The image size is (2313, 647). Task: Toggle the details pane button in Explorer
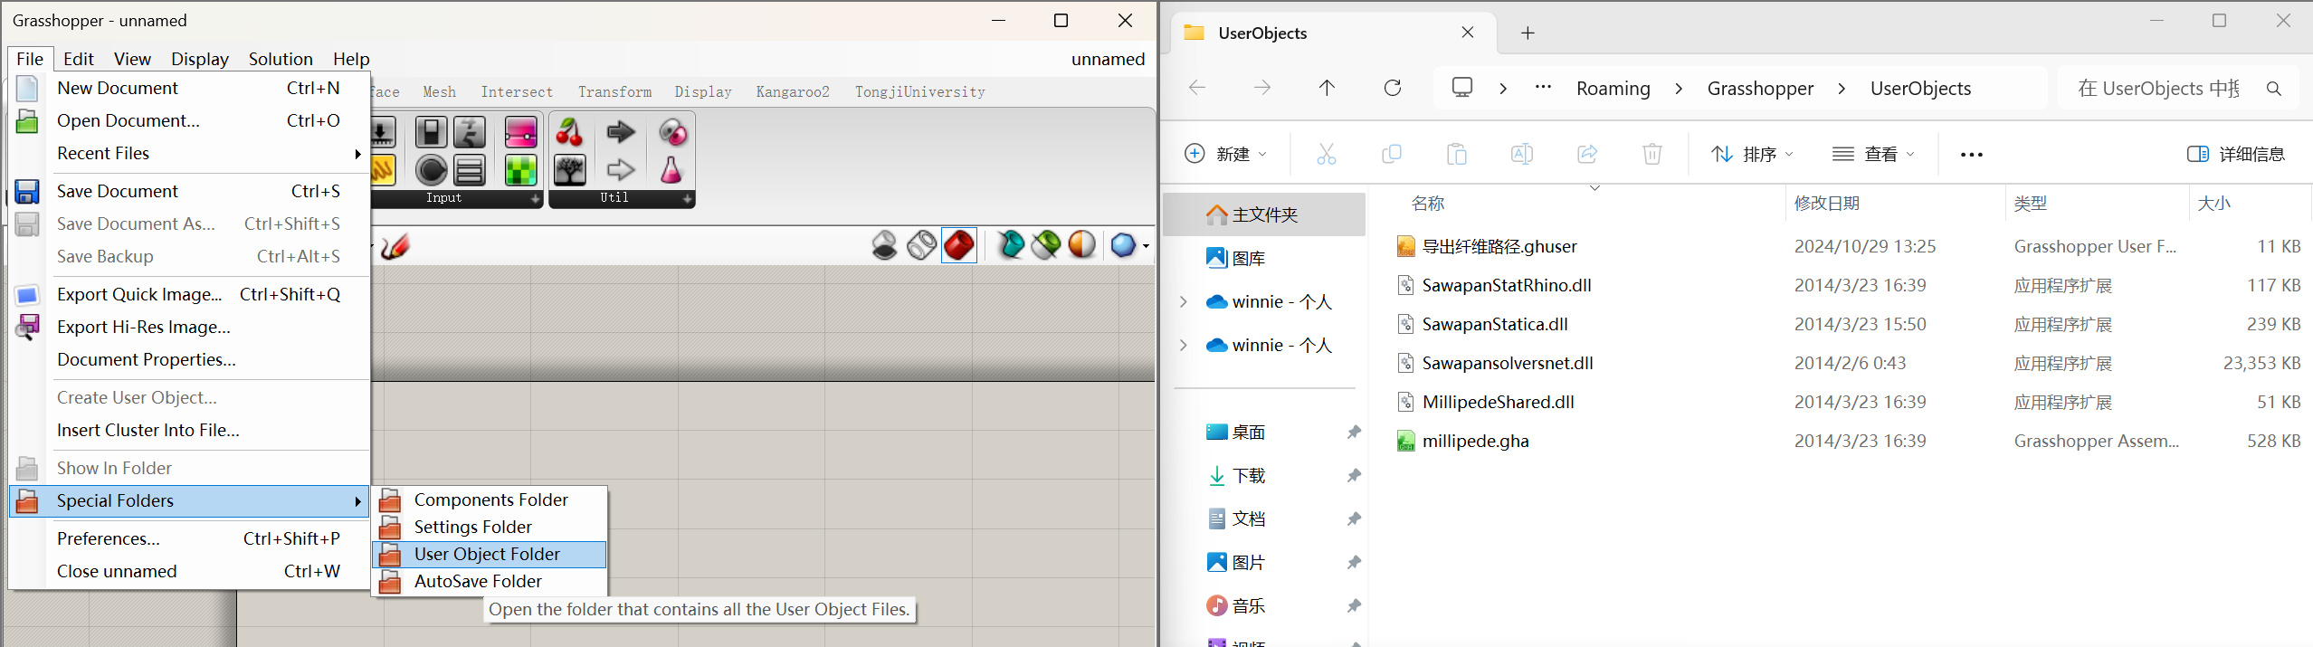(2235, 154)
